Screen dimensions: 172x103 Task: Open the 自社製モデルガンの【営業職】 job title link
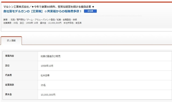pyautogui.click(x=42, y=11)
